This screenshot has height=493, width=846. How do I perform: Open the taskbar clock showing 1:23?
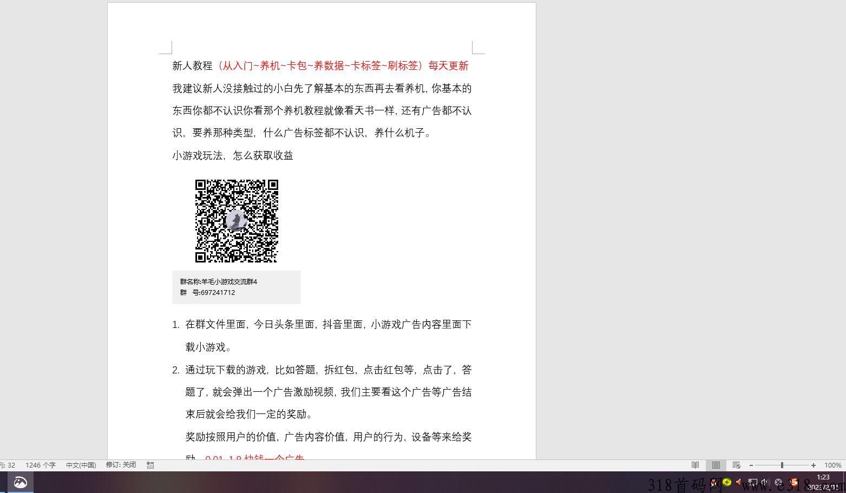click(823, 482)
